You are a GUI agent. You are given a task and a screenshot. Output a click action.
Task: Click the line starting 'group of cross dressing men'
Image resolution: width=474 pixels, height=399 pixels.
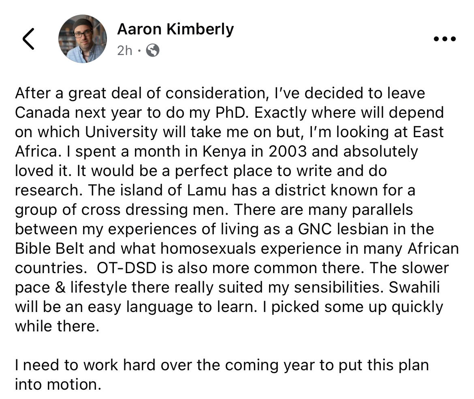click(x=214, y=210)
